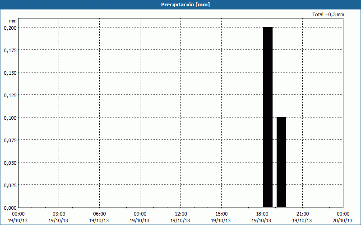Click the 0,050 y-axis value
Screen dimensions: 361x225
(x=10, y=163)
